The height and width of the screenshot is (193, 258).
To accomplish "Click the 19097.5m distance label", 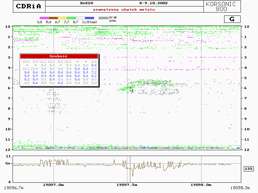I will 127,185.
